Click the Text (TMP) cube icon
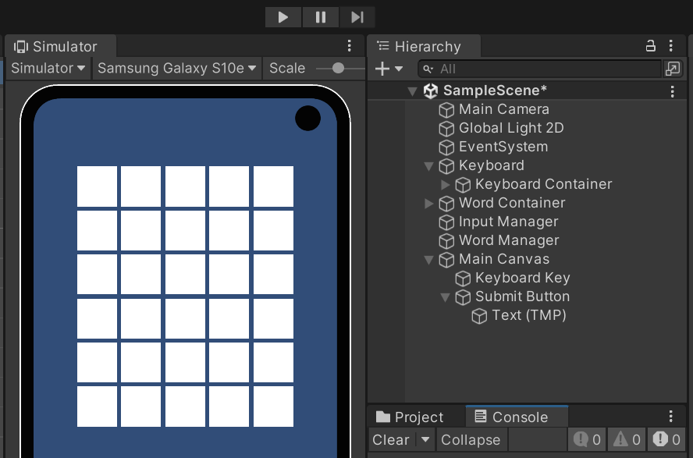693x458 pixels. point(479,316)
